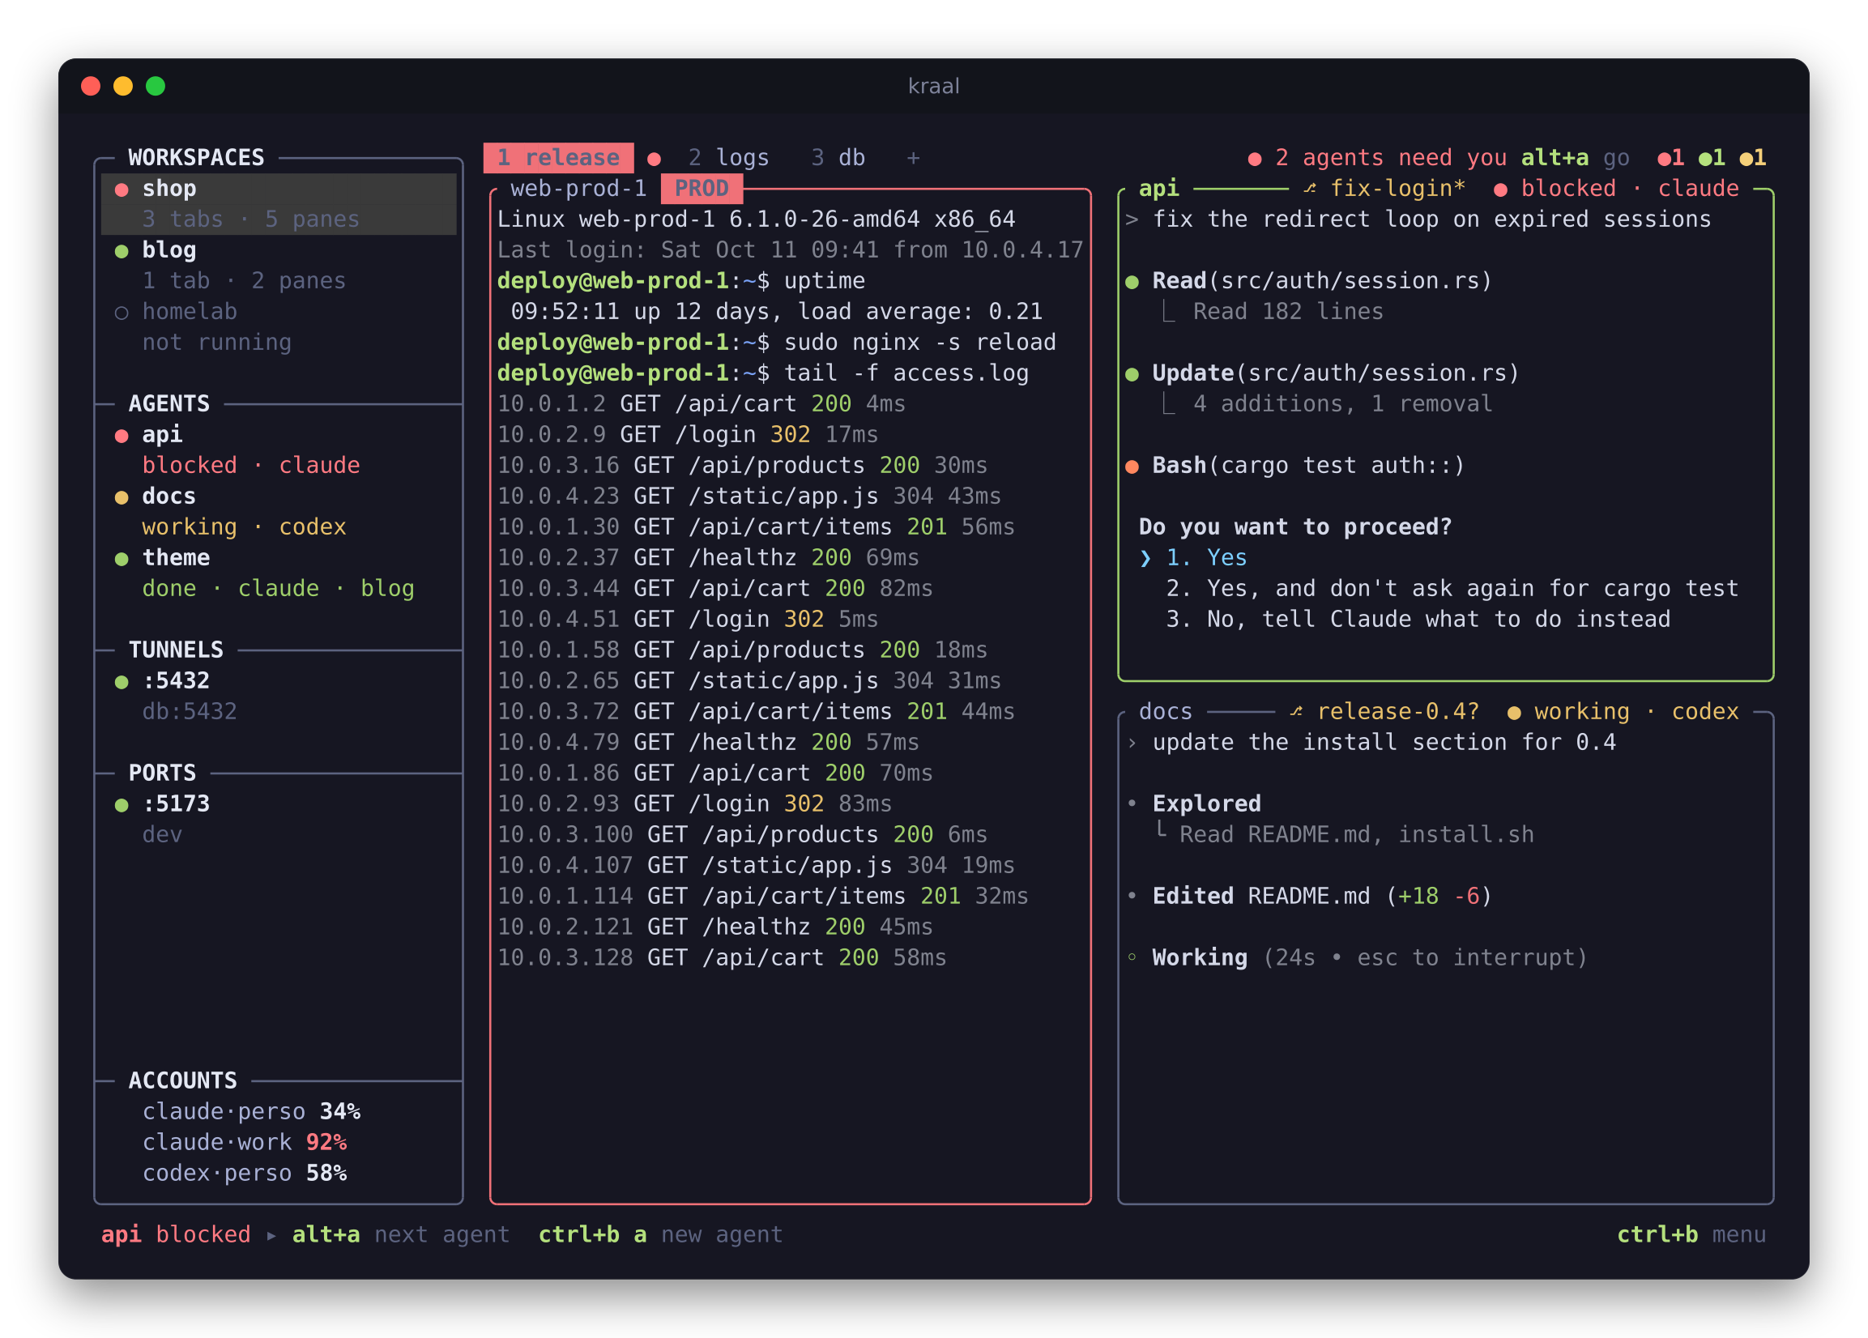Switch to the '1 release' tab
Viewport: 1868px width, 1338px height.
click(557, 157)
